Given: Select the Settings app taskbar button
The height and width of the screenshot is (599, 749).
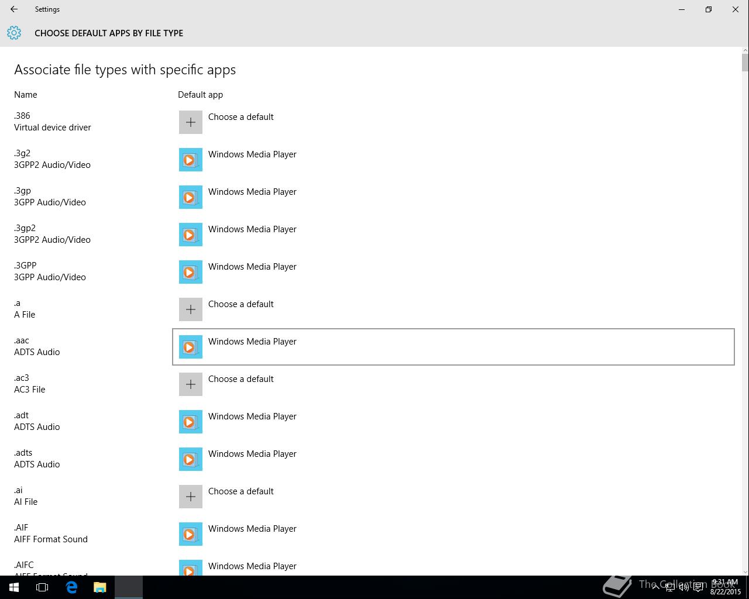Looking at the screenshot, I should click(129, 587).
